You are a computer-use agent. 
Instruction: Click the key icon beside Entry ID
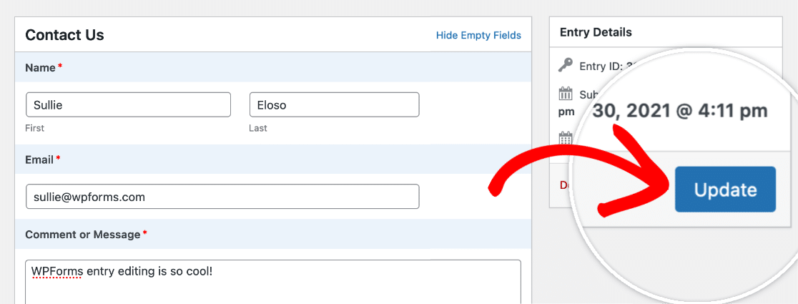coord(566,66)
